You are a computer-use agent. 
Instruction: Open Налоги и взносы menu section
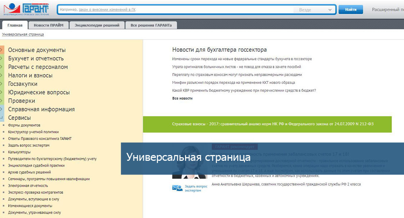click(30, 75)
